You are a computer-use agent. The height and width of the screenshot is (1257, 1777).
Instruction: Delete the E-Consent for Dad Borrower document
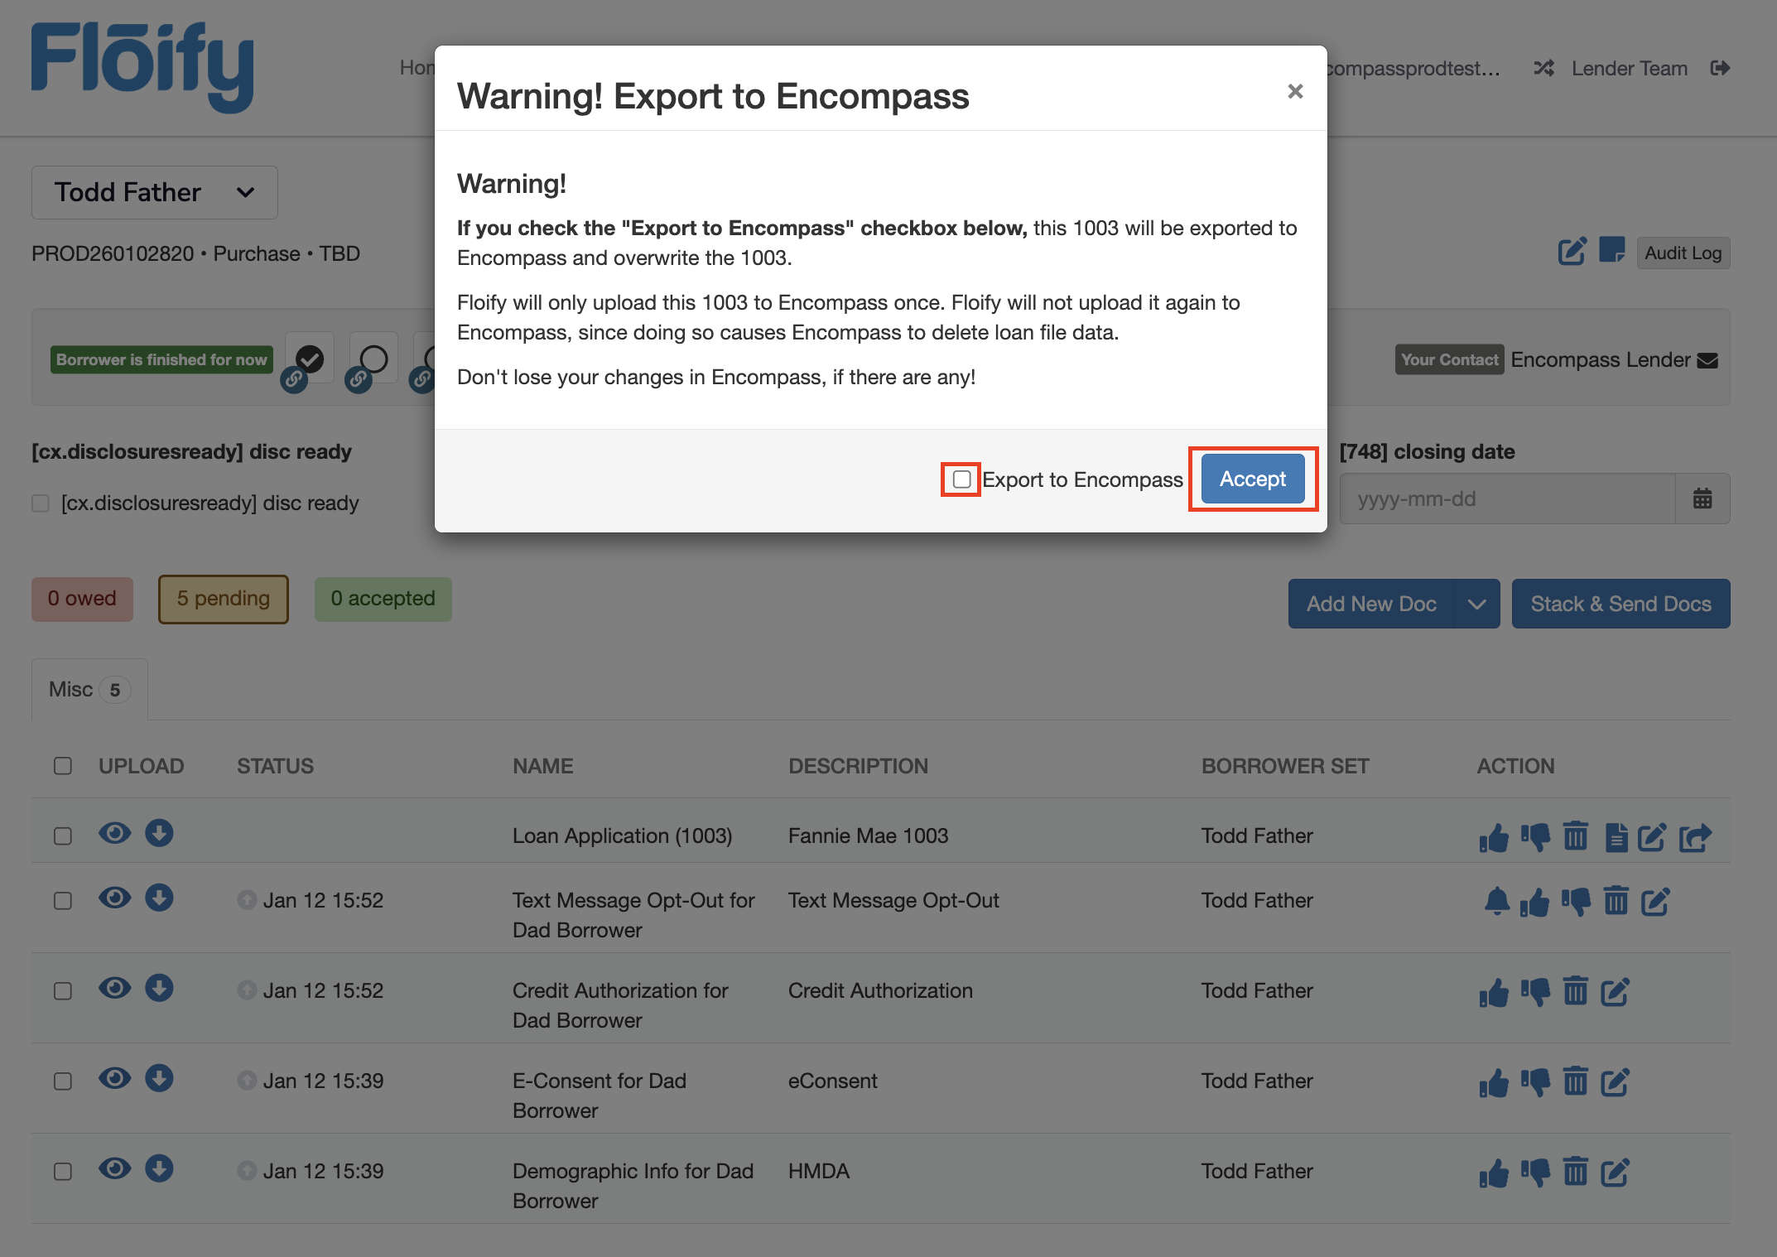pos(1576,1081)
